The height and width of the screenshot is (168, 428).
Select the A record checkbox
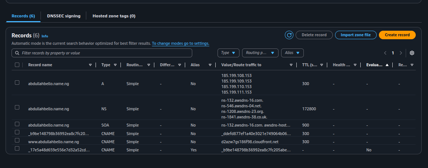[17, 83]
